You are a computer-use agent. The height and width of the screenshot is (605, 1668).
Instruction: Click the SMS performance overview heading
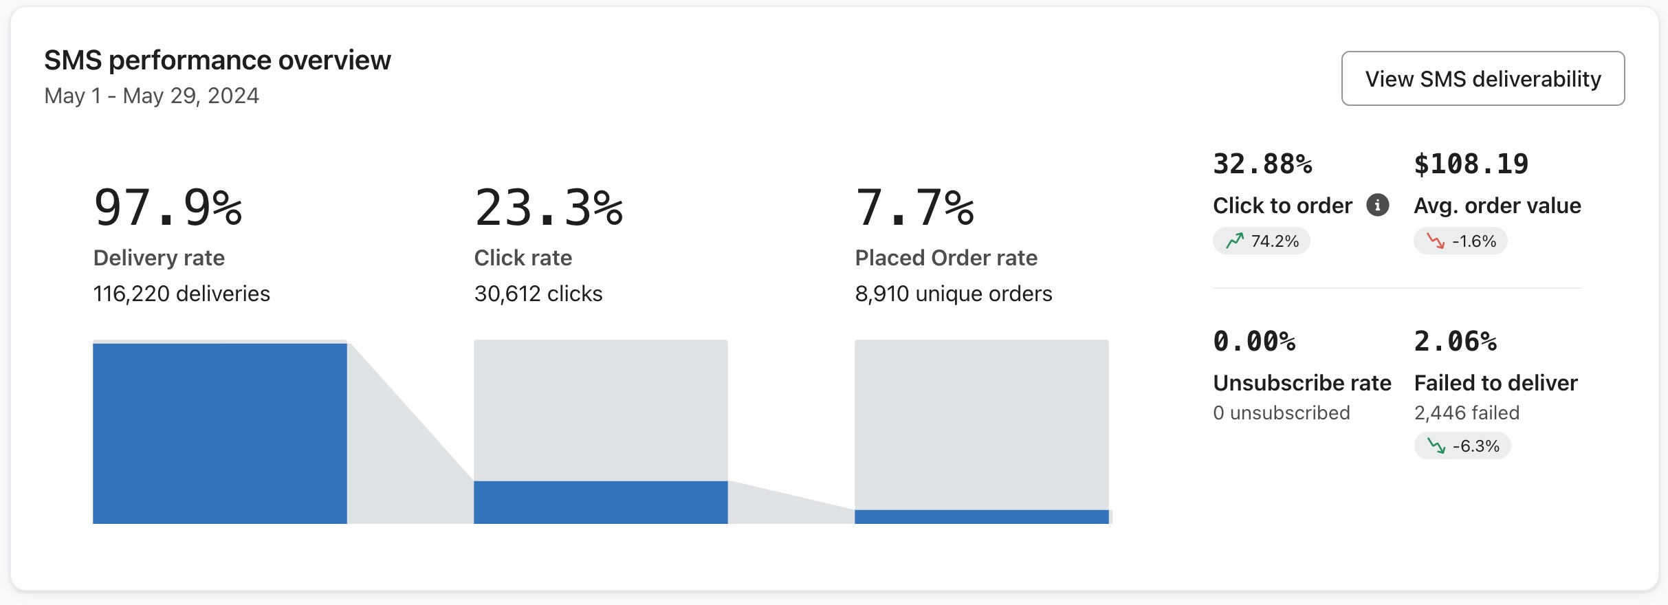pos(217,60)
